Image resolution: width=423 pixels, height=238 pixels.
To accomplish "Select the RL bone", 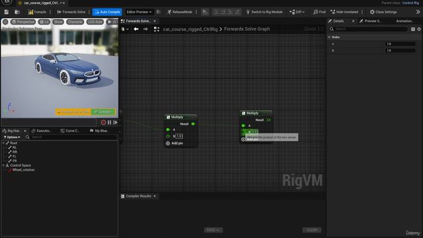I will 15,147.
